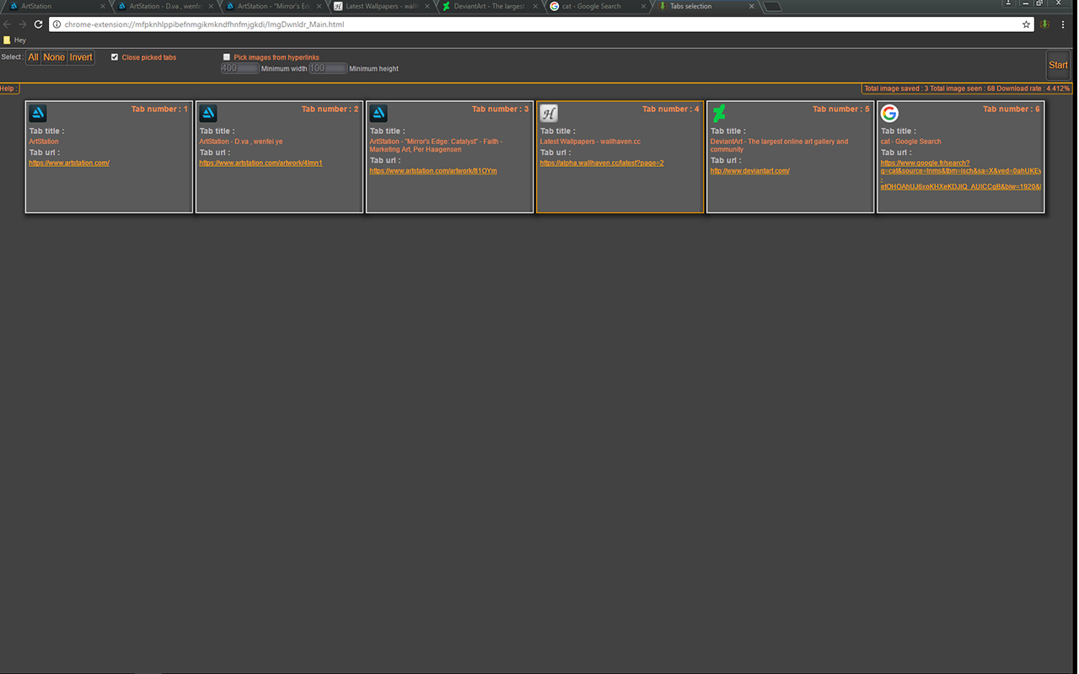
Task: Go back using the browser back arrow
Action: click(x=8, y=24)
